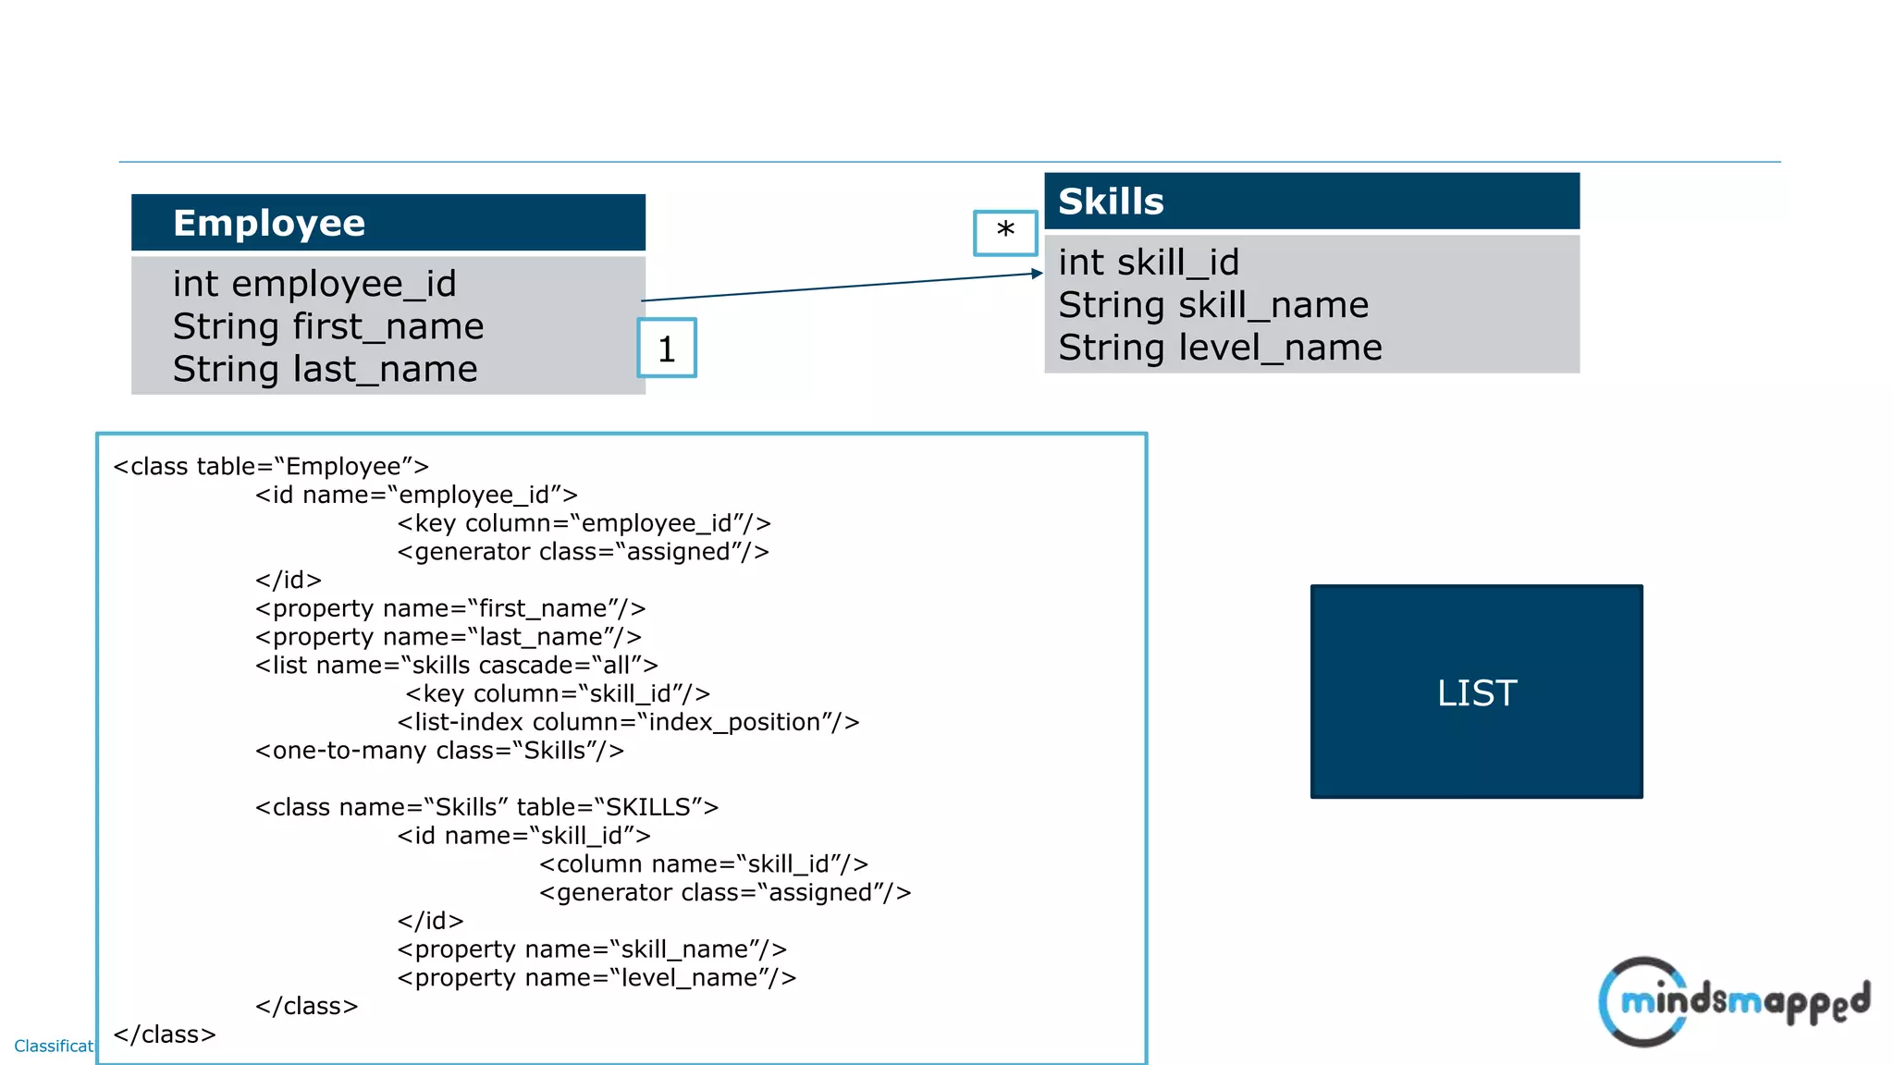The image size is (1894, 1065).
Task: Click the '<class table="Employee">' line
Action: coord(271,467)
